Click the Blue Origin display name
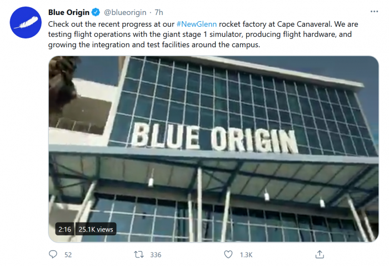The width and height of the screenshot is (389, 266). tap(69, 13)
